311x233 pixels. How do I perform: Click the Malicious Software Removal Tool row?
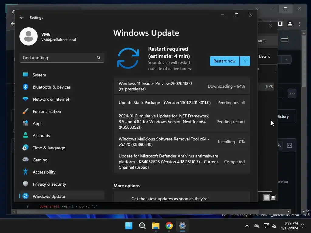182,142
